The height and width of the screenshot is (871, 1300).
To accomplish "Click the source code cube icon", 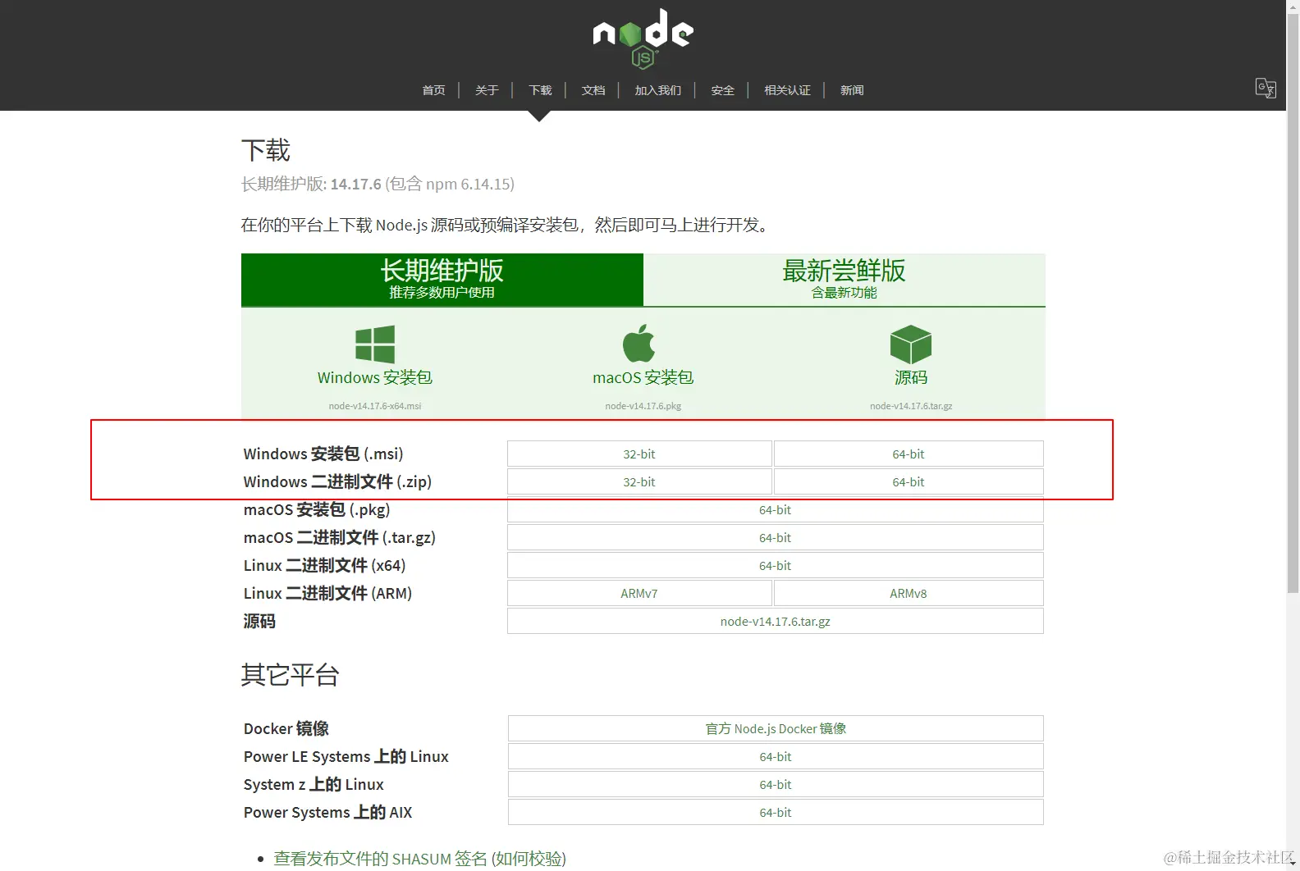I will click(911, 344).
